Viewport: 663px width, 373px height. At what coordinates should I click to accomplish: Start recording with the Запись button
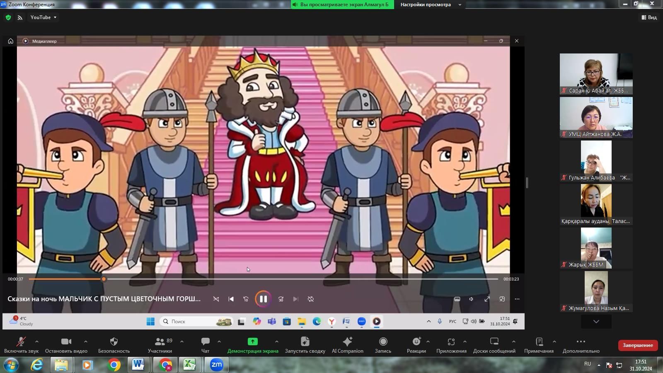click(x=383, y=342)
